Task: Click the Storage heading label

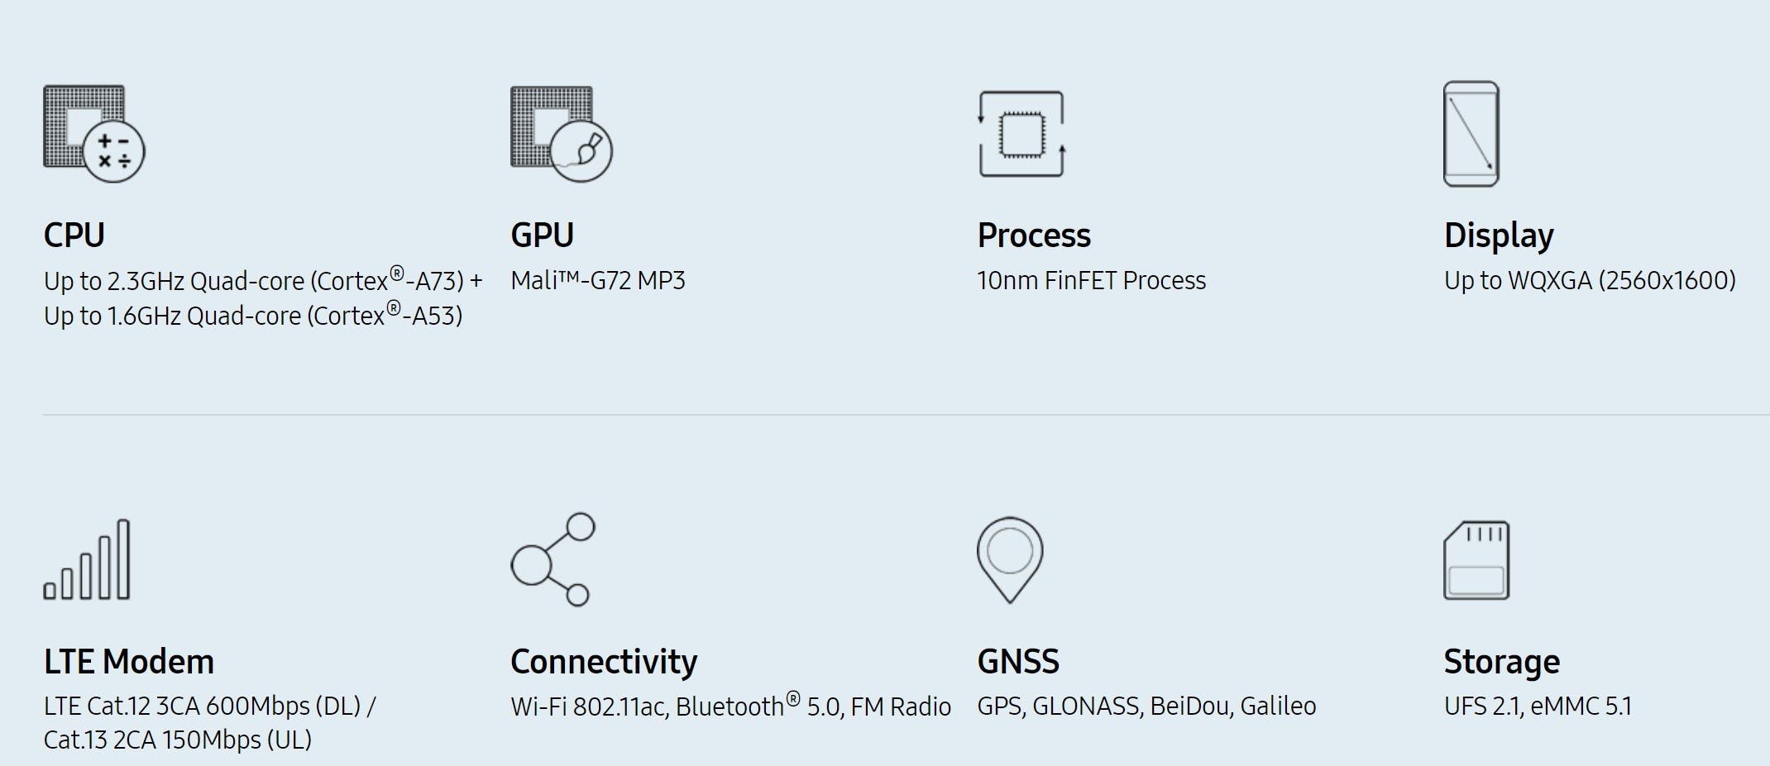Action: click(x=1501, y=662)
